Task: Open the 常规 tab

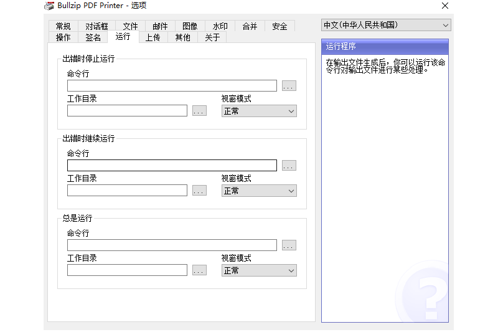Action: click(63, 26)
